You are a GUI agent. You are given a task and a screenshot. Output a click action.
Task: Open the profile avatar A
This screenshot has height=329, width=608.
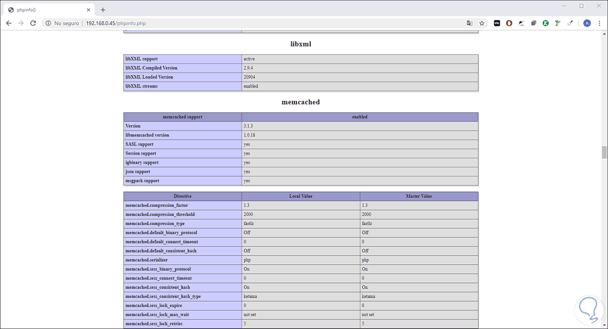tap(587, 23)
